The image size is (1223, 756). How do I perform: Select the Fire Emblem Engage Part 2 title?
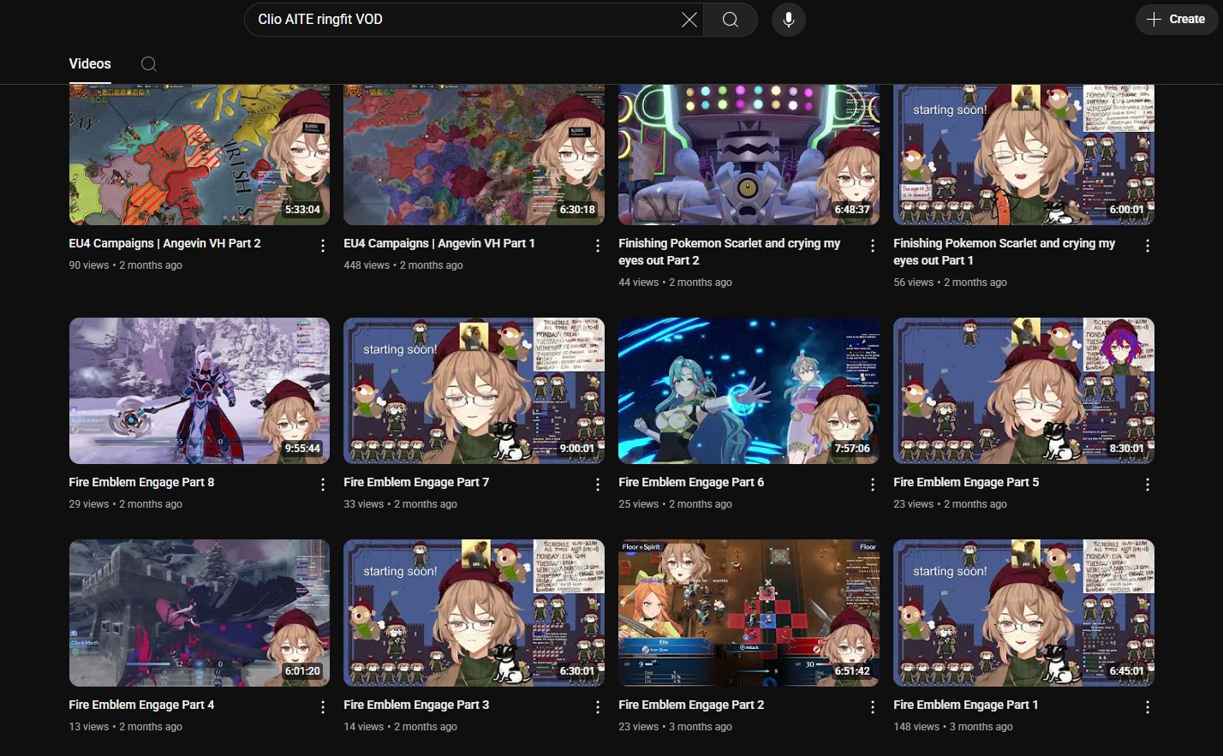click(691, 705)
